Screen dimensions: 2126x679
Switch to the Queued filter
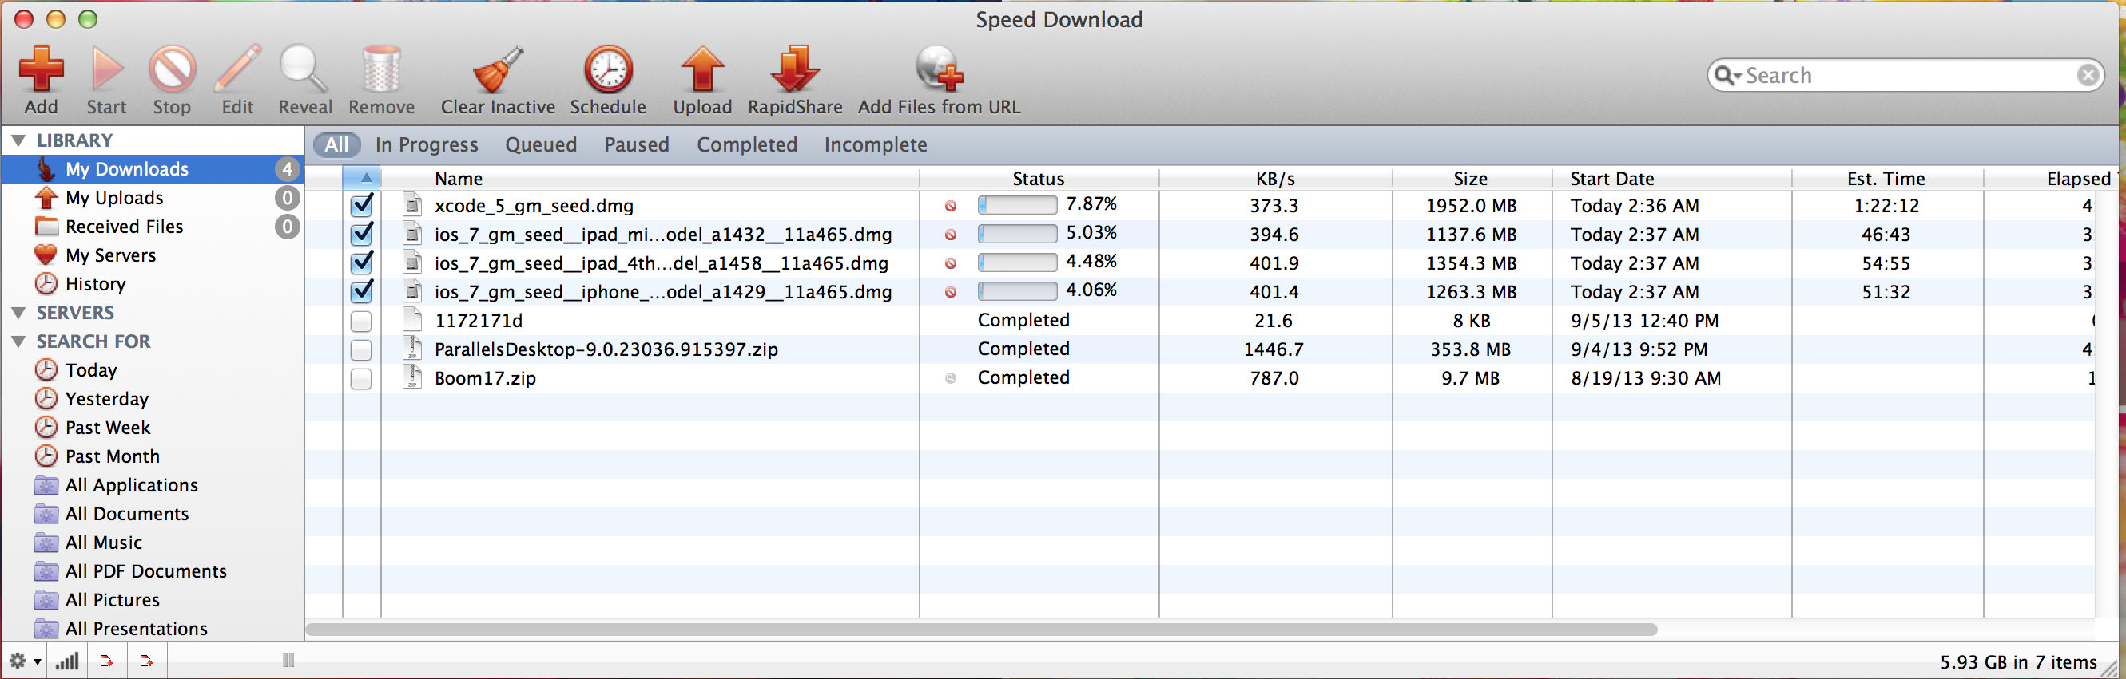[x=541, y=145]
